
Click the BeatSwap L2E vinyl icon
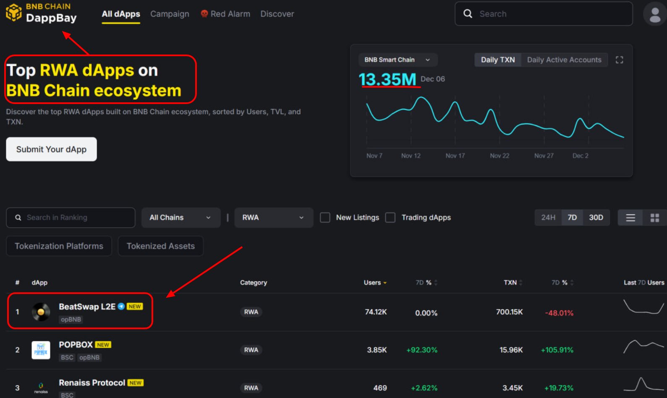click(41, 312)
